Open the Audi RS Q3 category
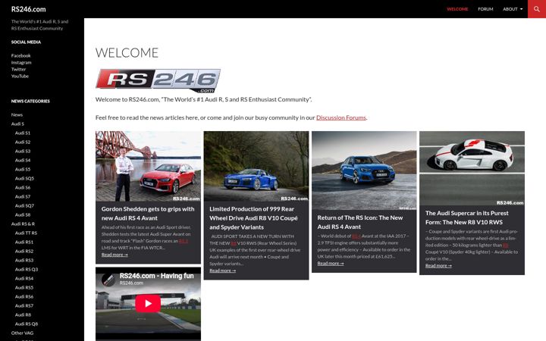 click(27, 269)
